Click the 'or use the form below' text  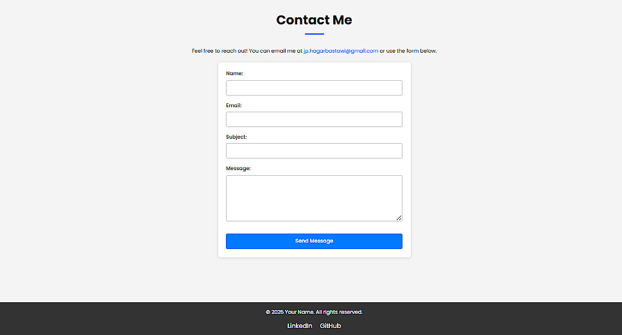pos(408,51)
